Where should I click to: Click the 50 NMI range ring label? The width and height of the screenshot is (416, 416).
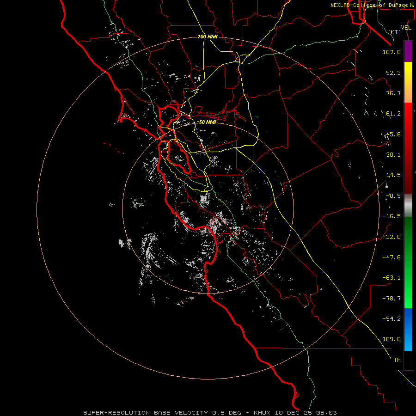pyautogui.click(x=208, y=122)
